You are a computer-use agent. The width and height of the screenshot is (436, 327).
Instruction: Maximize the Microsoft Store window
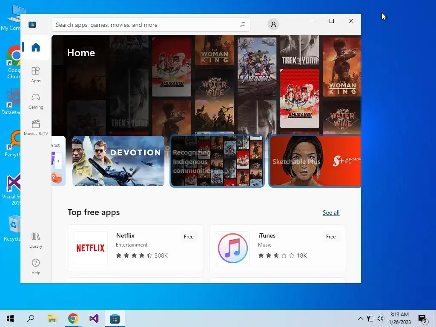coord(331,21)
